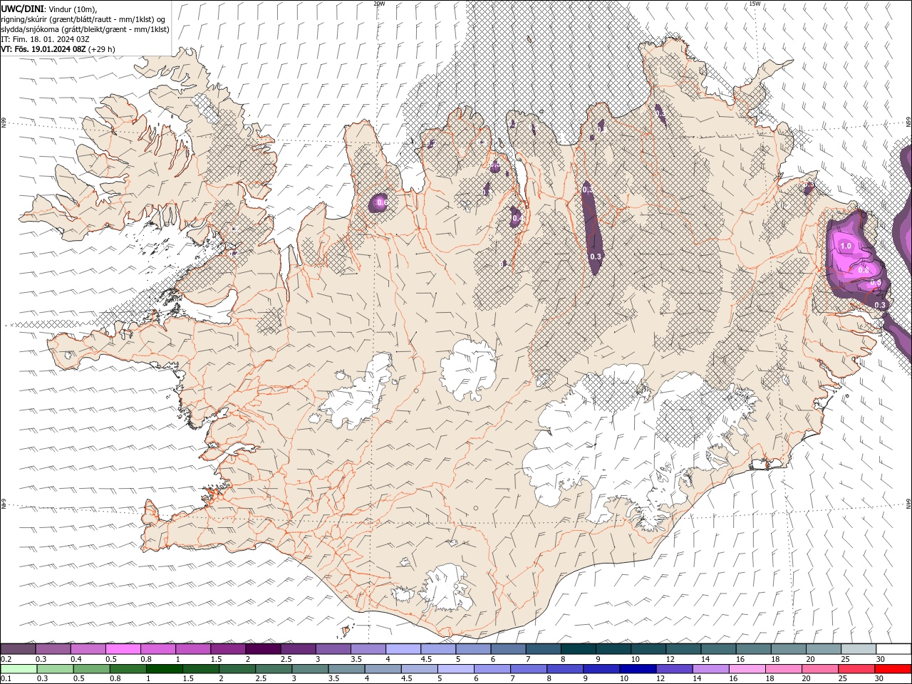Select the dark teal 8 swatch in snow legend
This screenshot has width=912, height=684.
point(579,649)
